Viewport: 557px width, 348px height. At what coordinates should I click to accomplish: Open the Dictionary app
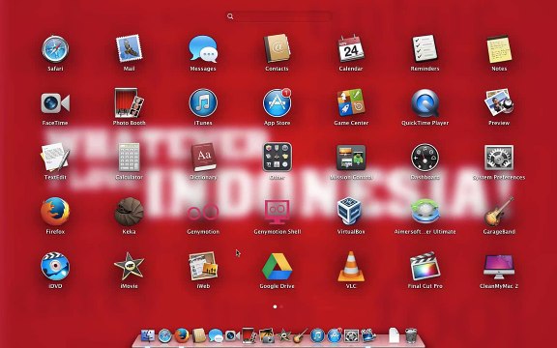tap(203, 158)
